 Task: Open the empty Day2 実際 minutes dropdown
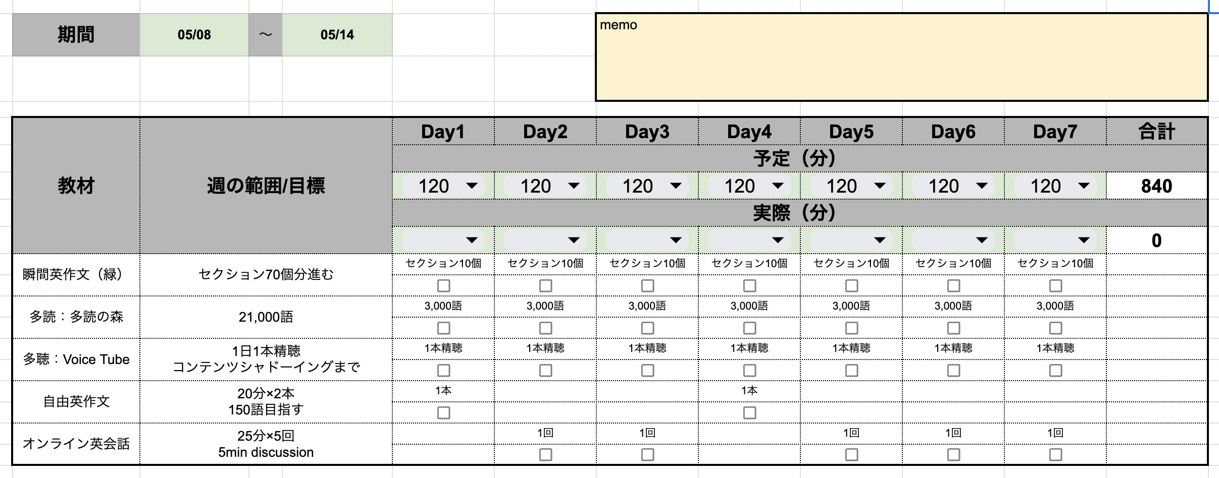545,240
